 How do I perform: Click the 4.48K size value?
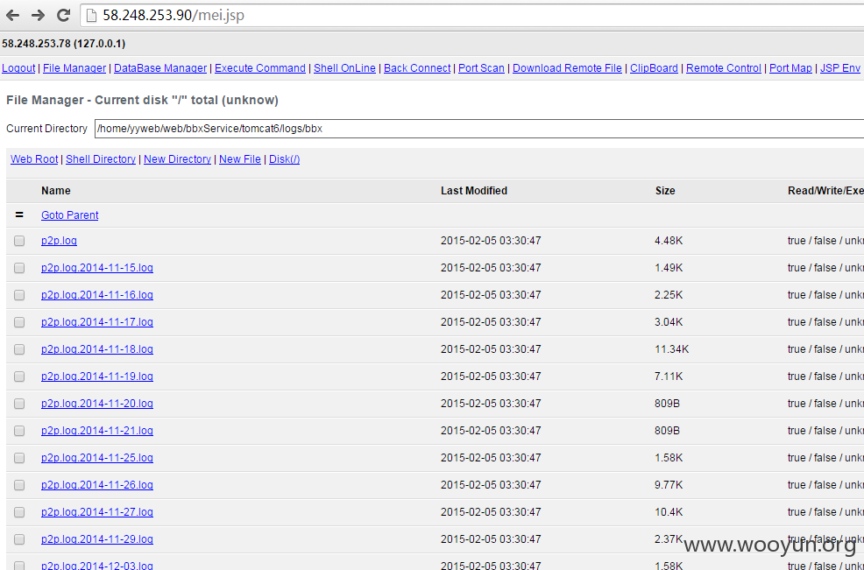click(x=669, y=241)
